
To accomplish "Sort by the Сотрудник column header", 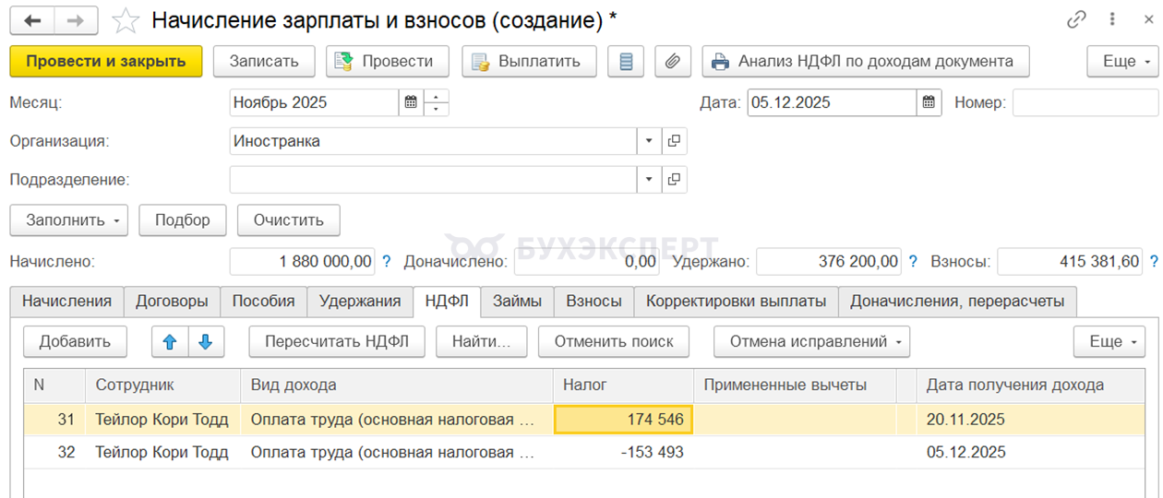I will pyautogui.click(x=162, y=385).
